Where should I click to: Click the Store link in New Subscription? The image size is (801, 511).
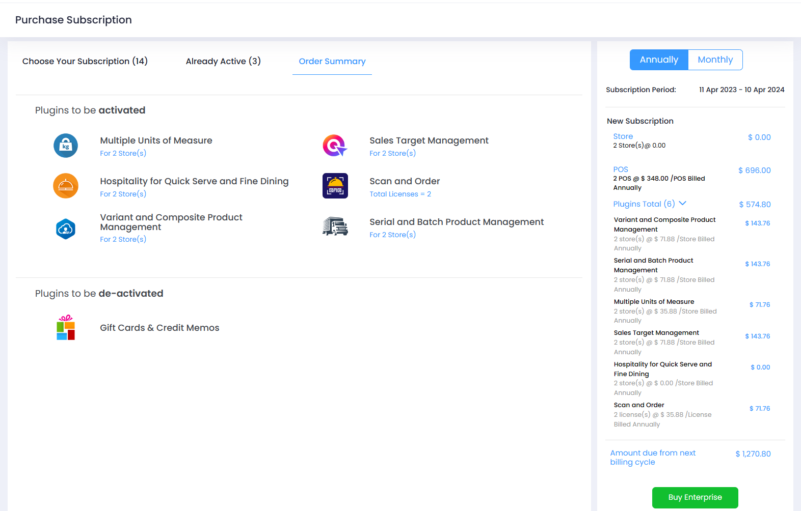tap(623, 136)
